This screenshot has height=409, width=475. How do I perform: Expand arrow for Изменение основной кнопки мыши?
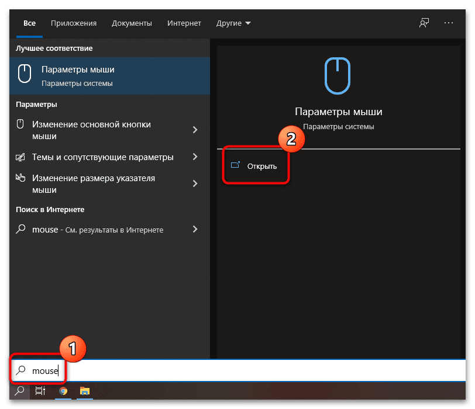195,130
